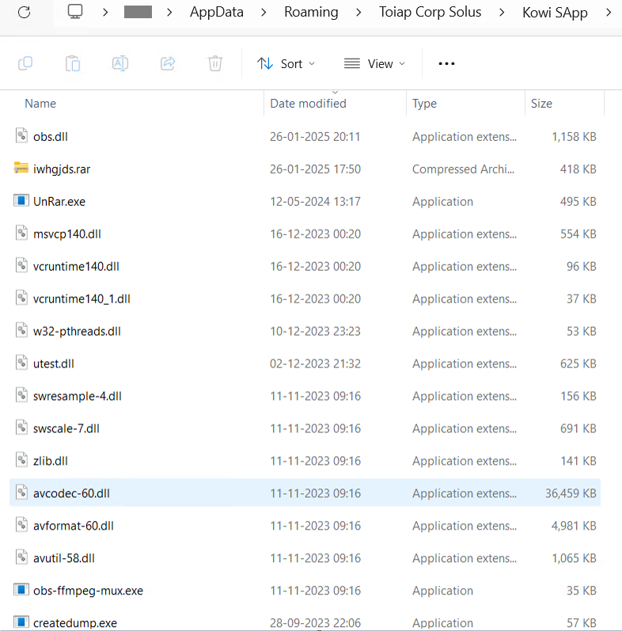Click the Refresh icon in address bar
This screenshot has width=622, height=631.
(x=24, y=12)
